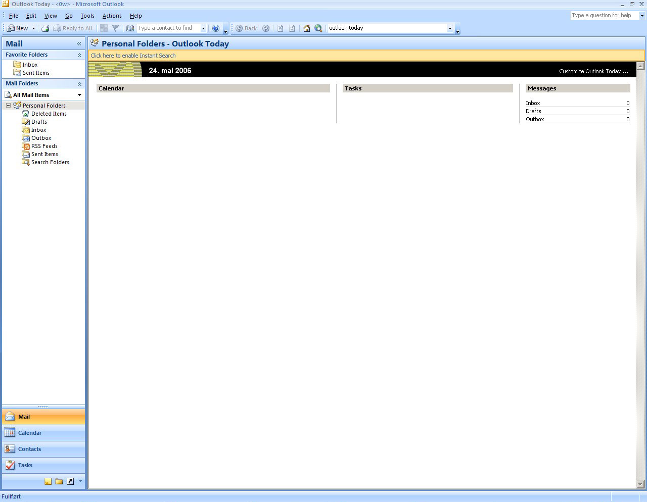This screenshot has height=502, width=647.
Task: Click the Tasks section header
Action: pos(428,88)
